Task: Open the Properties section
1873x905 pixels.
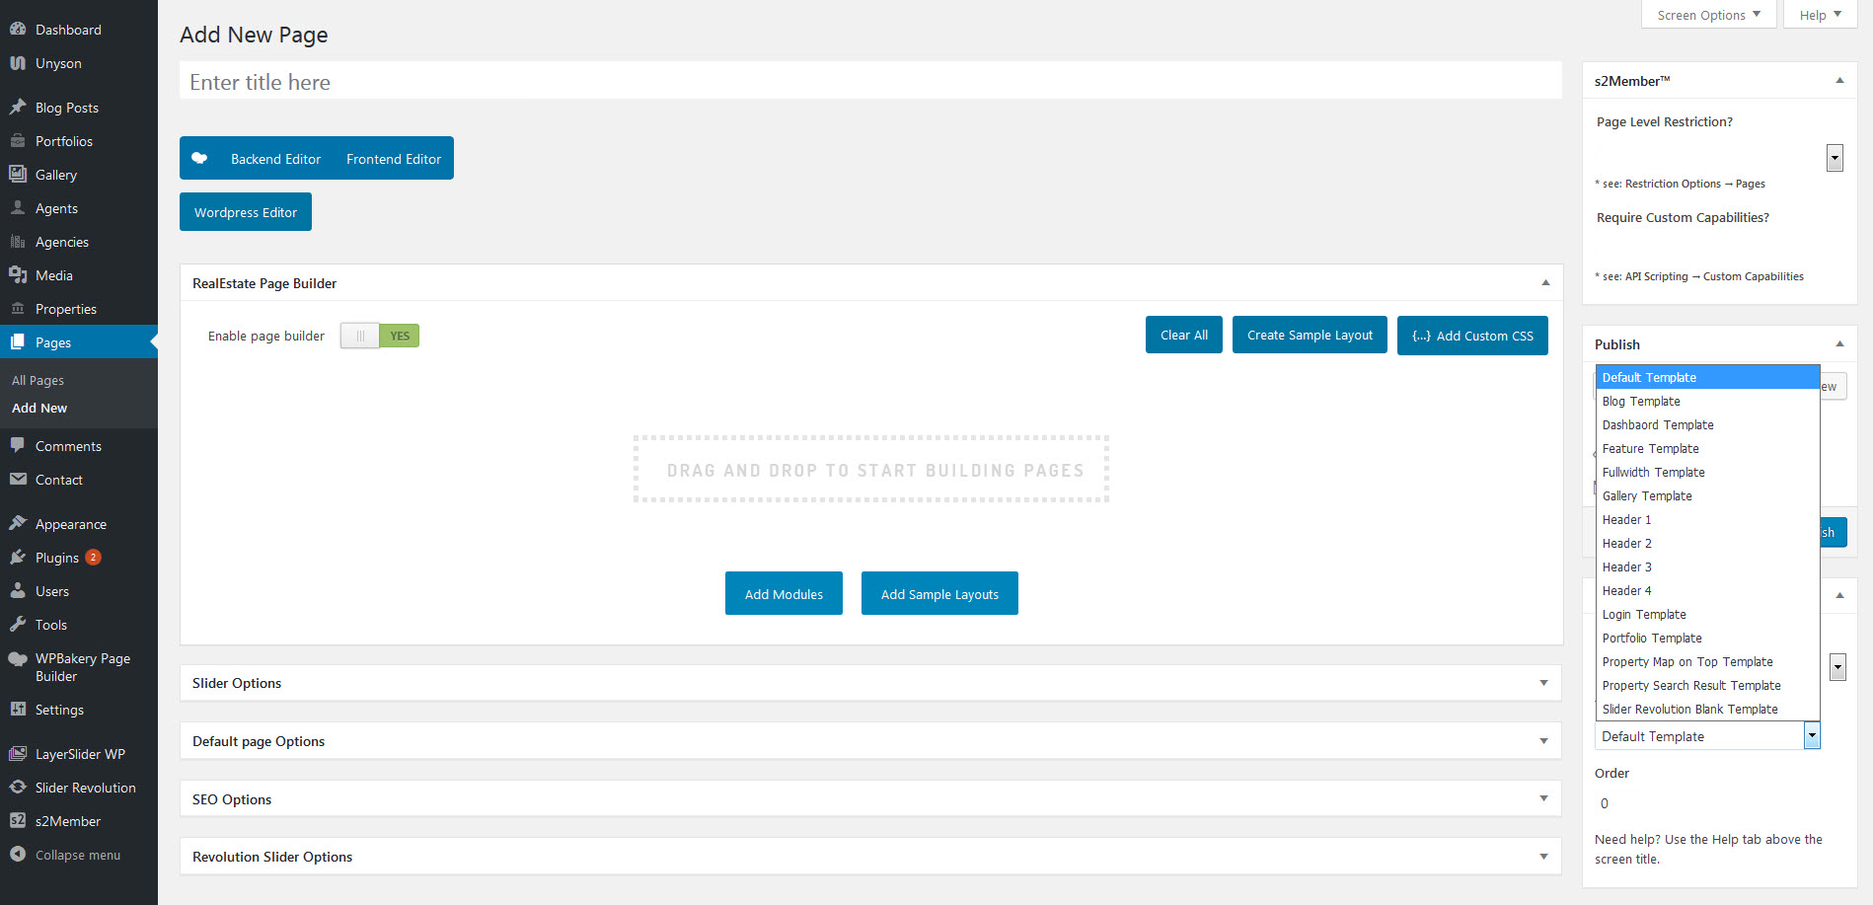Action: (x=65, y=308)
